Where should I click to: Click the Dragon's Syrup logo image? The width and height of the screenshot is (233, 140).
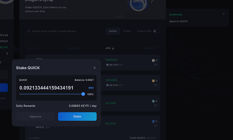[x=139, y=6]
